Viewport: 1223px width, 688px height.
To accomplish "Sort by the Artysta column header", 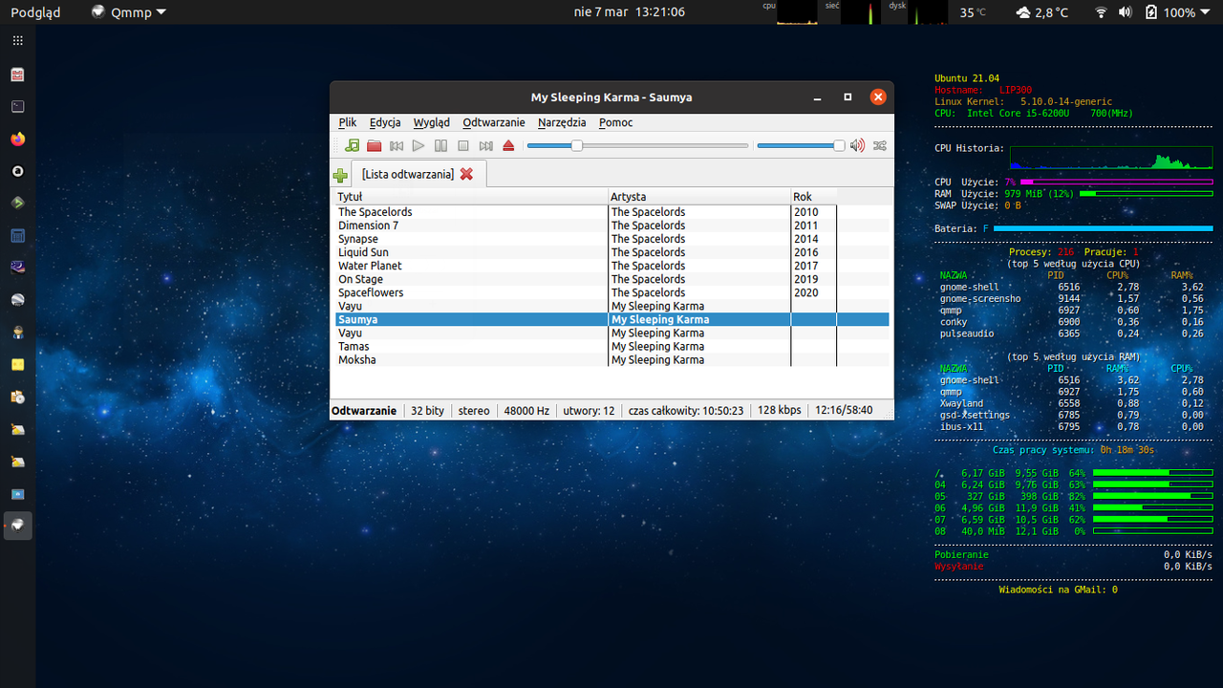I will [699, 197].
